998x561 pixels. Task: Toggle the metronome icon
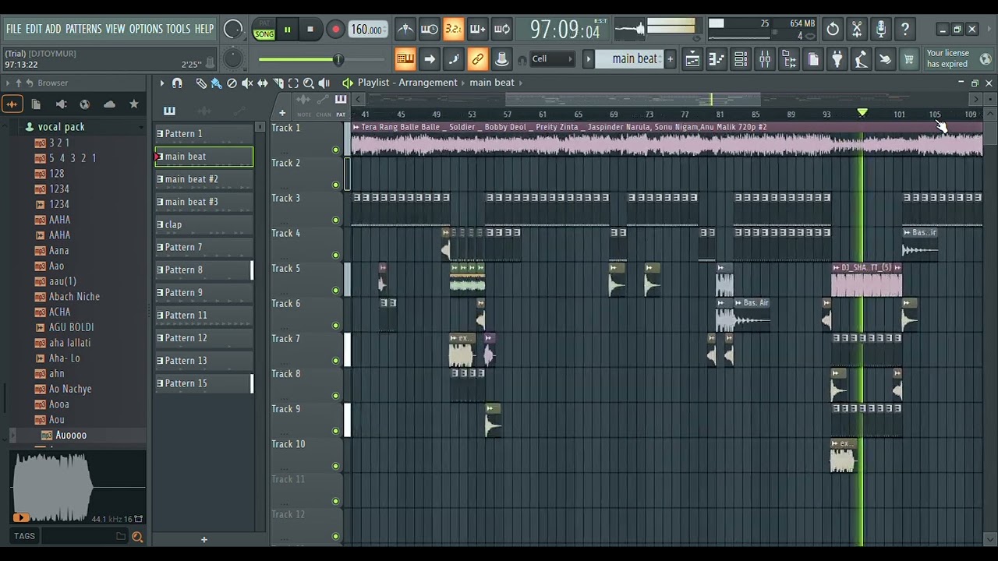[x=405, y=30]
